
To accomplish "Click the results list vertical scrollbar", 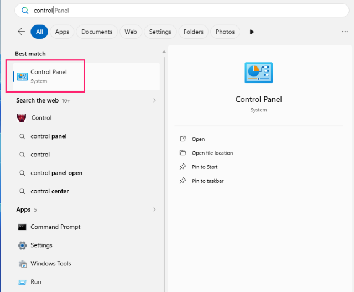I will click(164, 174).
